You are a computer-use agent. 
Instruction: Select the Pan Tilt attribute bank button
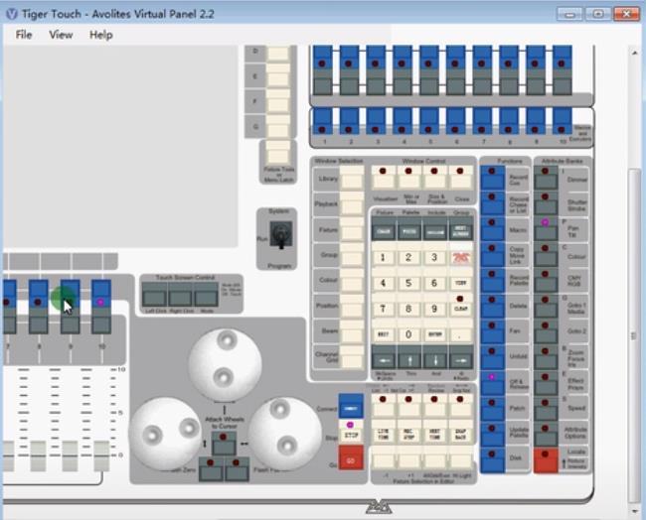pyautogui.click(x=546, y=228)
